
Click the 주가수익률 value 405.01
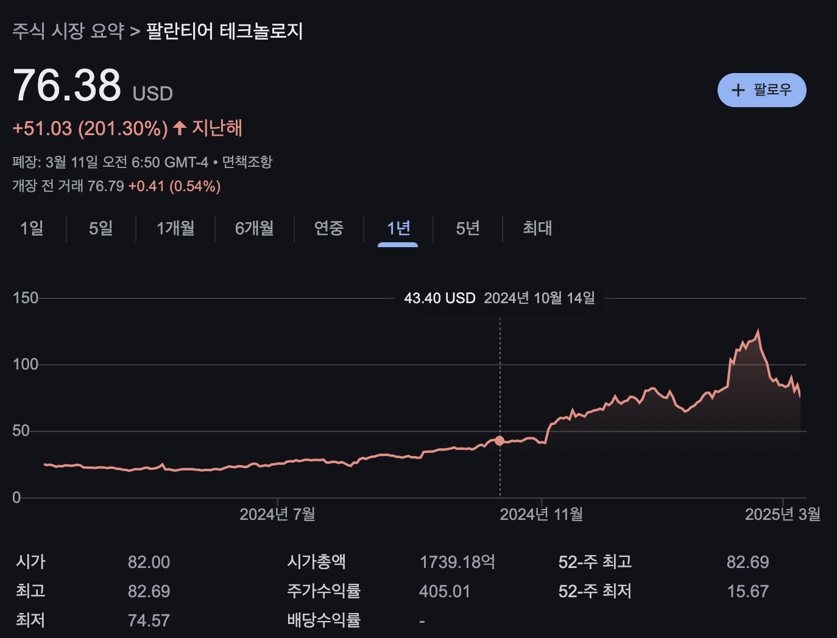click(445, 591)
